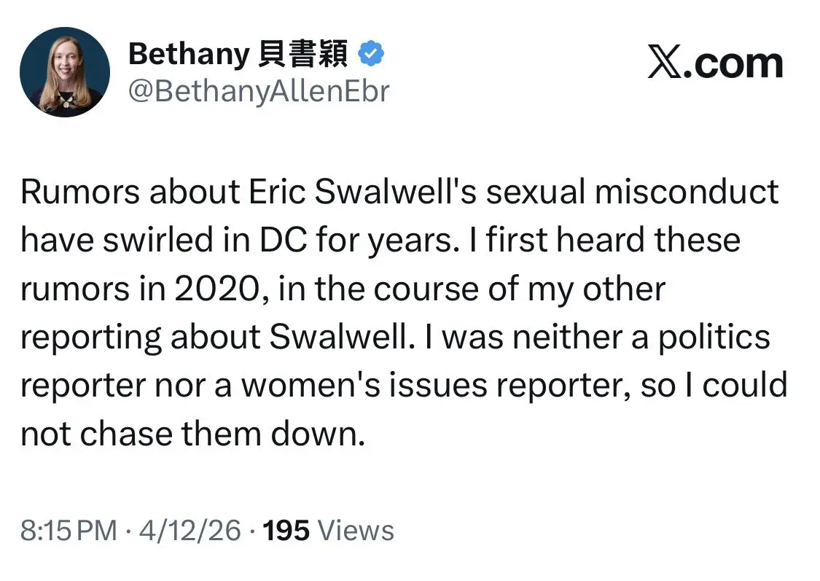Open the 8:15 PM timestamp
This screenshot has width=820, height=581.
[x=69, y=530]
